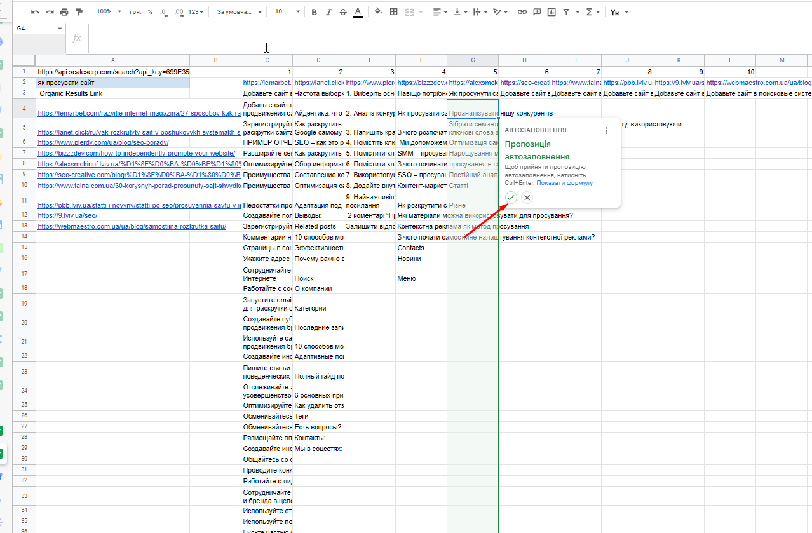This screenshot has height=533, width=812.
Task: Open autofill suggestion three-dot menu
Action: [606, 130]
